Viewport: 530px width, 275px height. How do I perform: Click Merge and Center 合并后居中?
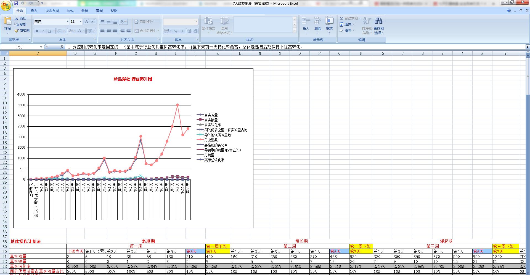145,31
